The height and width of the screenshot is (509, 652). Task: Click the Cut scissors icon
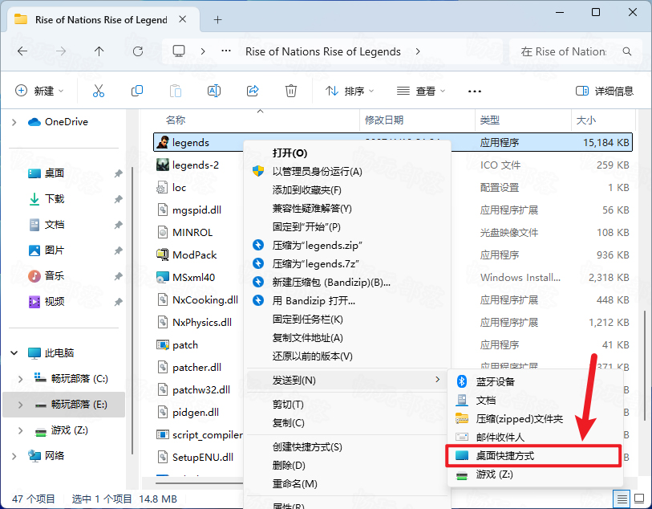click(x=99, y=91)
